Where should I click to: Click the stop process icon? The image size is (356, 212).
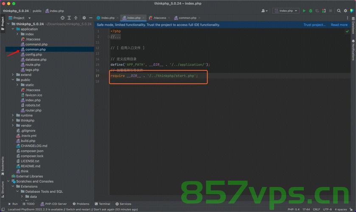click(x=331, y=11)
